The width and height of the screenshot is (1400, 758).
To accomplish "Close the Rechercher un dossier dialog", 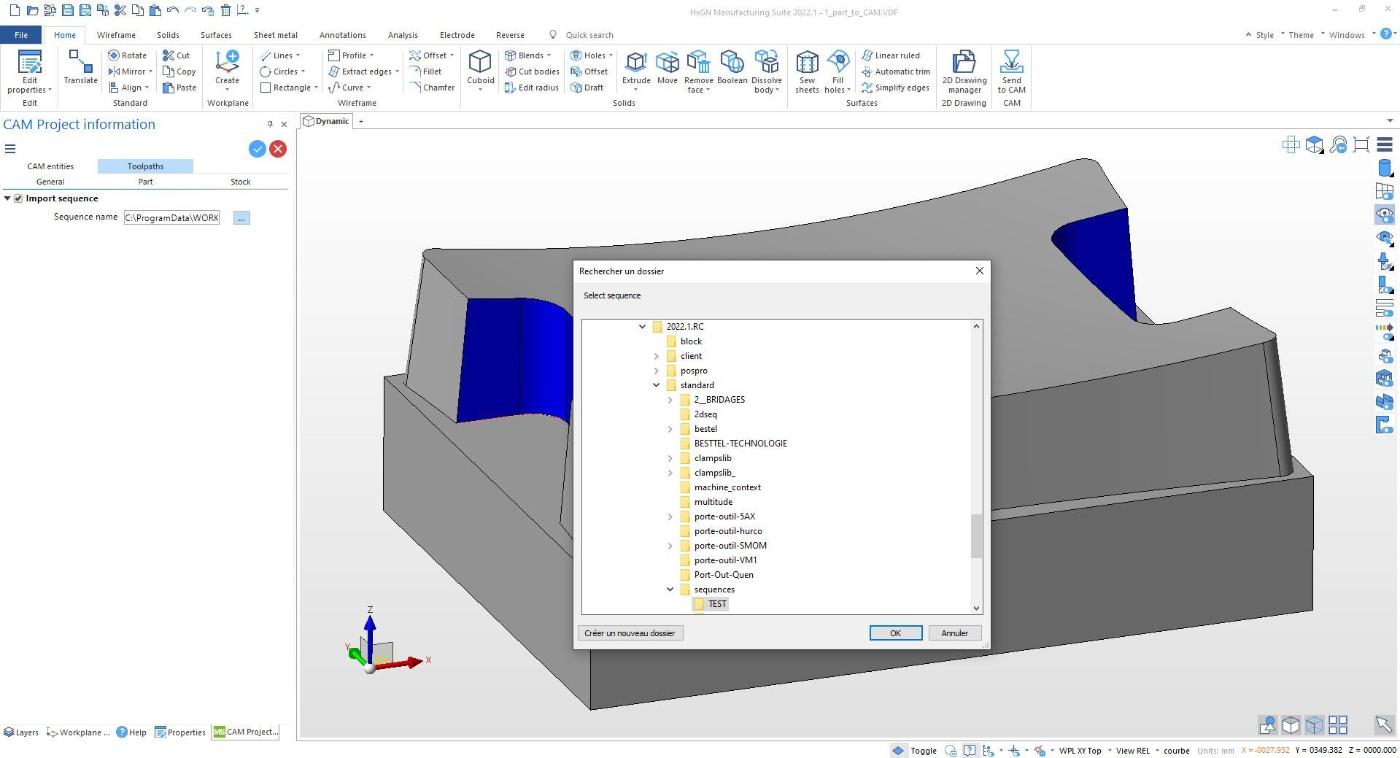I will [x=979, y=271].
